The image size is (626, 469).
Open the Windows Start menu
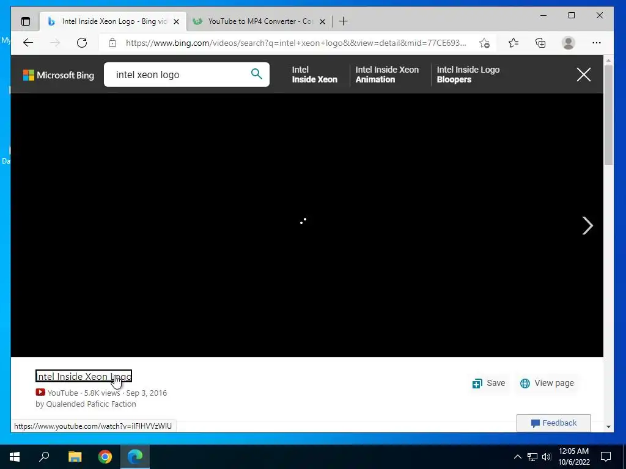[15, 457]
